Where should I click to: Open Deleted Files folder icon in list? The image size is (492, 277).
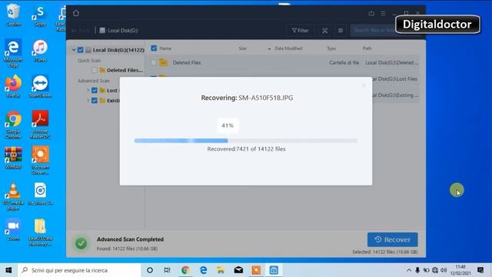[164, 62]
